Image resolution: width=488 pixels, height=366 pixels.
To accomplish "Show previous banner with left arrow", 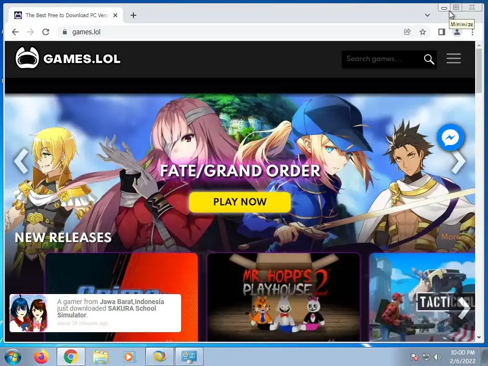I will point(21,161).
